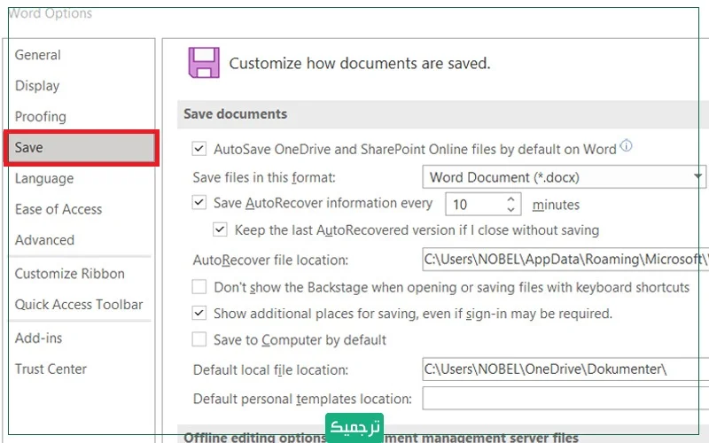This screenshot has height=443, width=709.
Task: Click the Default personal templates location field
Action: pyautogui.click(x=565, y=399)
